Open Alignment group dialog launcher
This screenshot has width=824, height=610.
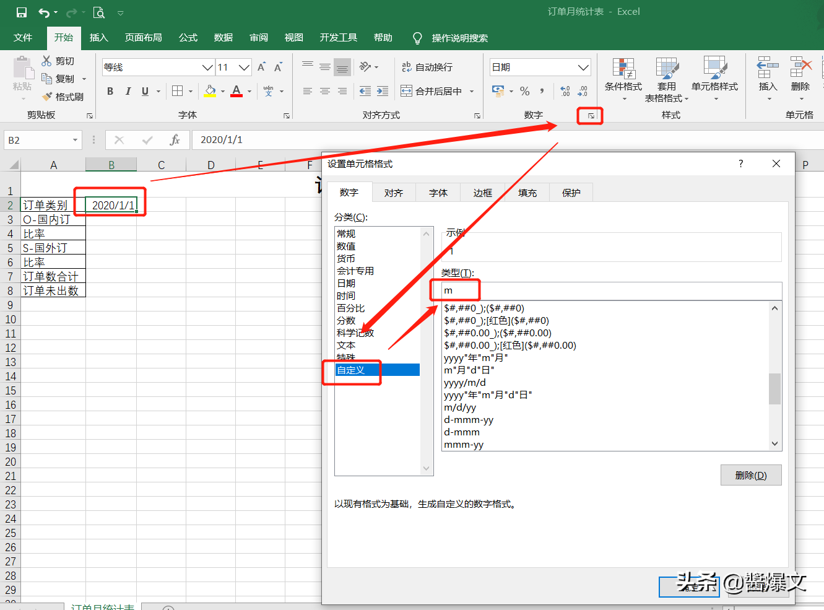pos(477,116)
